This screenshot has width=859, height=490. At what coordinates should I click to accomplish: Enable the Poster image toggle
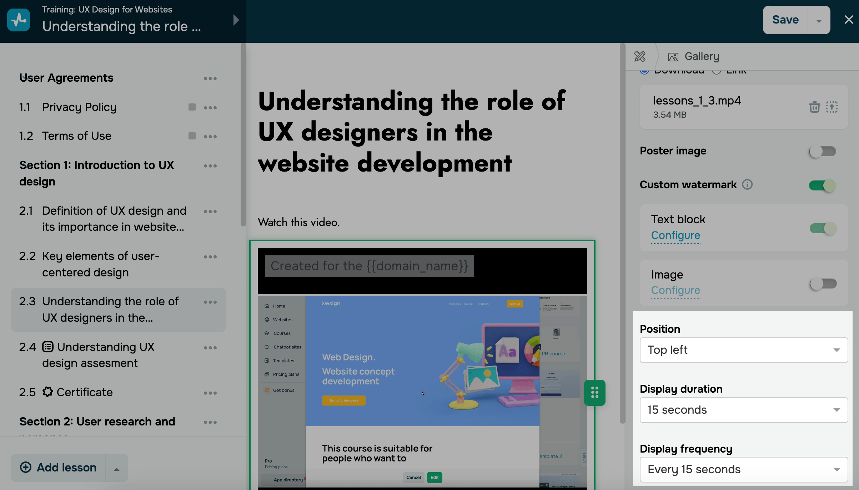point(823,151)
